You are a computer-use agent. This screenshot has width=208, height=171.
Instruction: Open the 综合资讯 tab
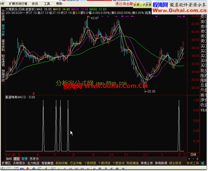tap(175, 163)
